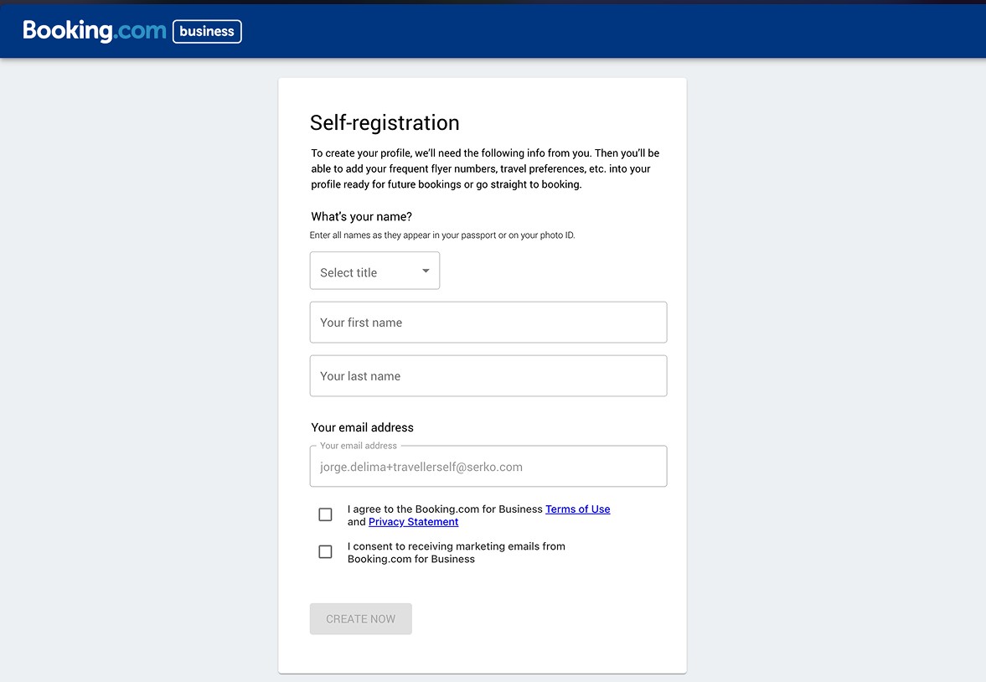Open the Privacy Statement link

coord(413,522)
